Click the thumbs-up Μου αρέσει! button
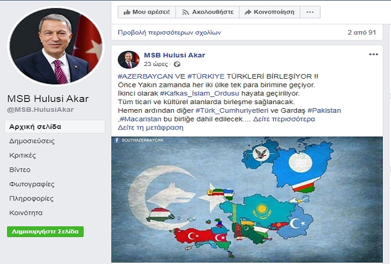Image resolution: width=391 pixels, height=264 pixels. click(x=147, y=12)
